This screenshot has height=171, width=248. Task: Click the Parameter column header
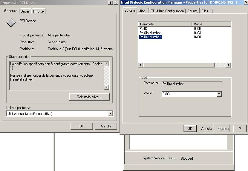click(x=165, y=24)
